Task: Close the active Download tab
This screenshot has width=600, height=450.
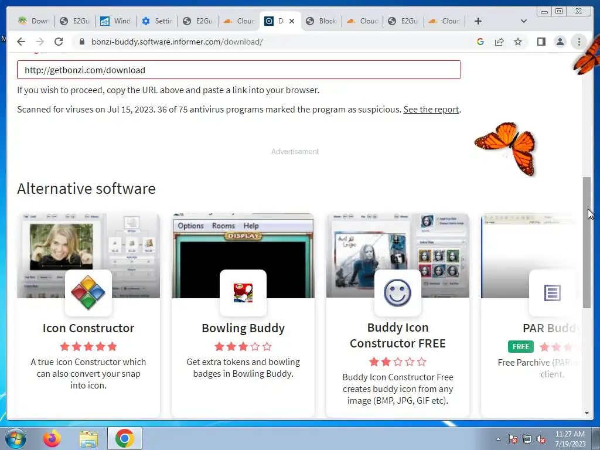Action: (292, 21)
